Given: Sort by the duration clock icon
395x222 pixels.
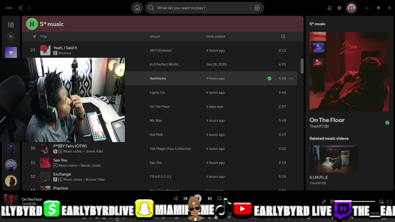Looking at the screenshot, I should tap(283, 36).
